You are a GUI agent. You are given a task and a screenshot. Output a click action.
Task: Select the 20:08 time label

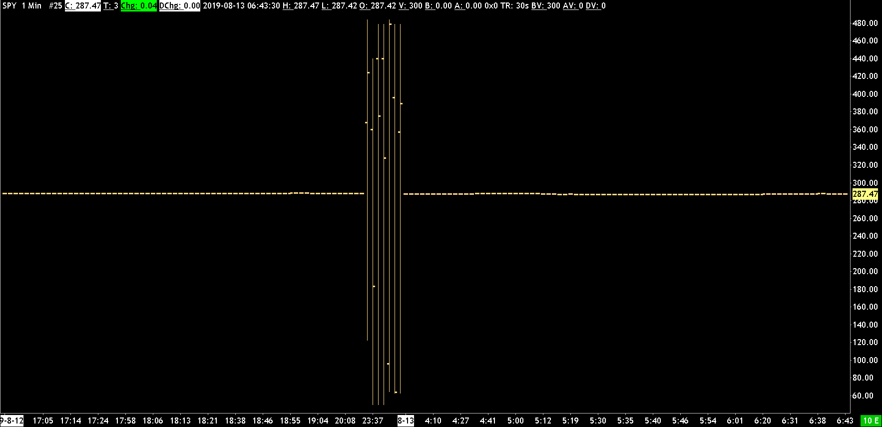345,421
